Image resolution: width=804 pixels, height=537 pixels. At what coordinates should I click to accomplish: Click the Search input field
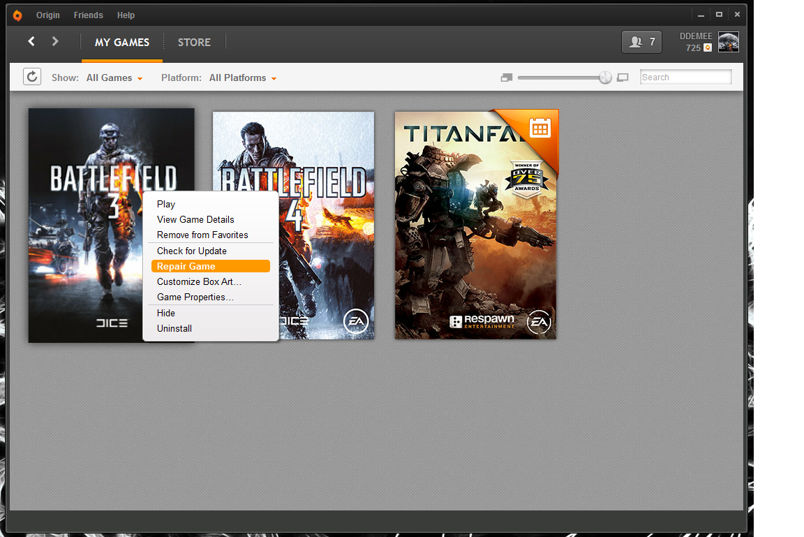coord(685,78)
